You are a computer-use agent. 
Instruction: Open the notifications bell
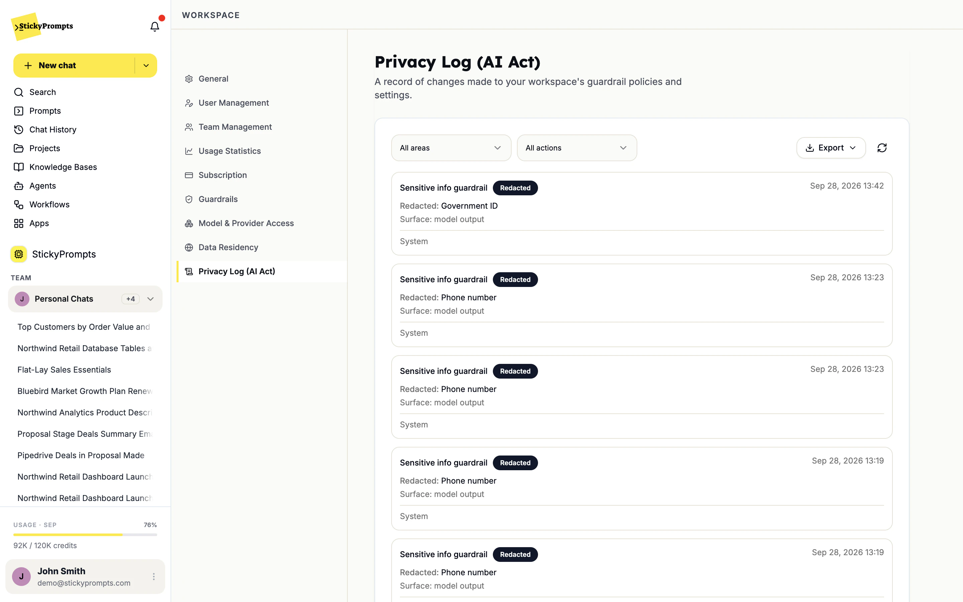[154, 26]
